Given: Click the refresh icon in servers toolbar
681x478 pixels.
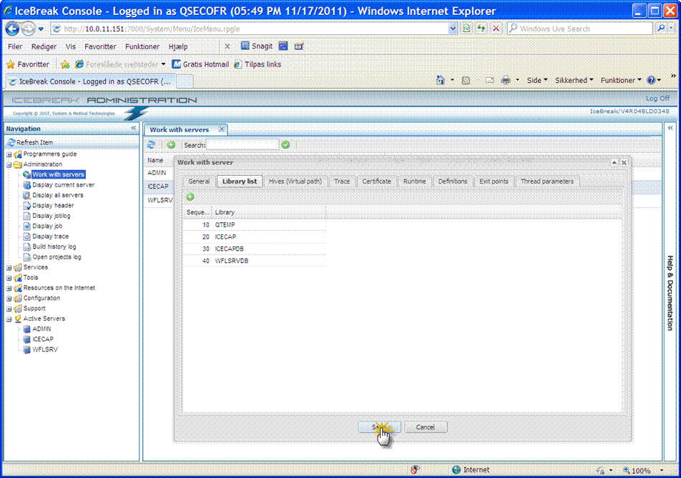Looking at the screenshot, I should click(151, 145).
